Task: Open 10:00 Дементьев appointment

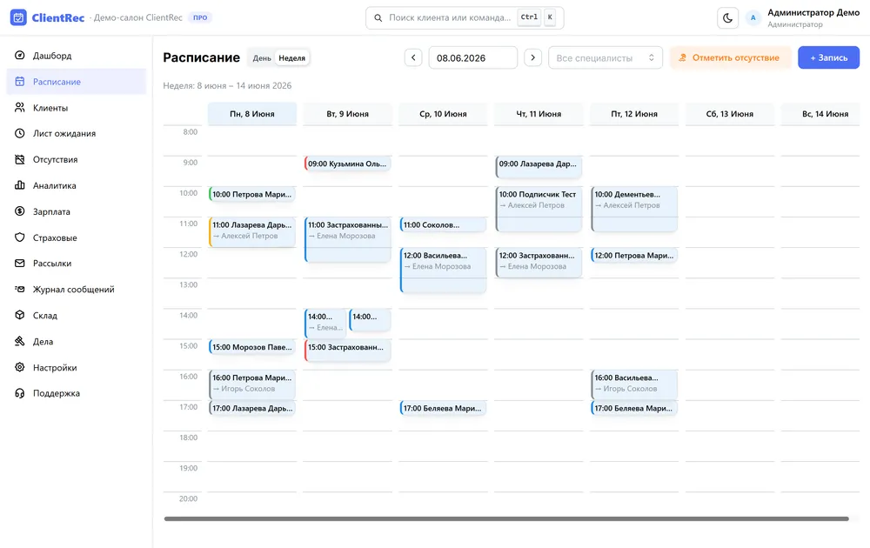Action: pyautogui.click(x=634, y=209)
